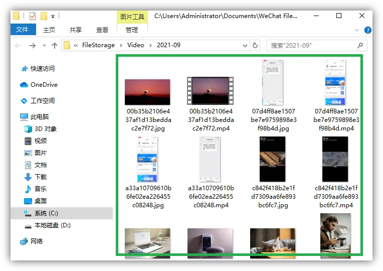383x271 pixels.
Task: Open the 视频 folder in sidebar
Action: tap(36, 141)
